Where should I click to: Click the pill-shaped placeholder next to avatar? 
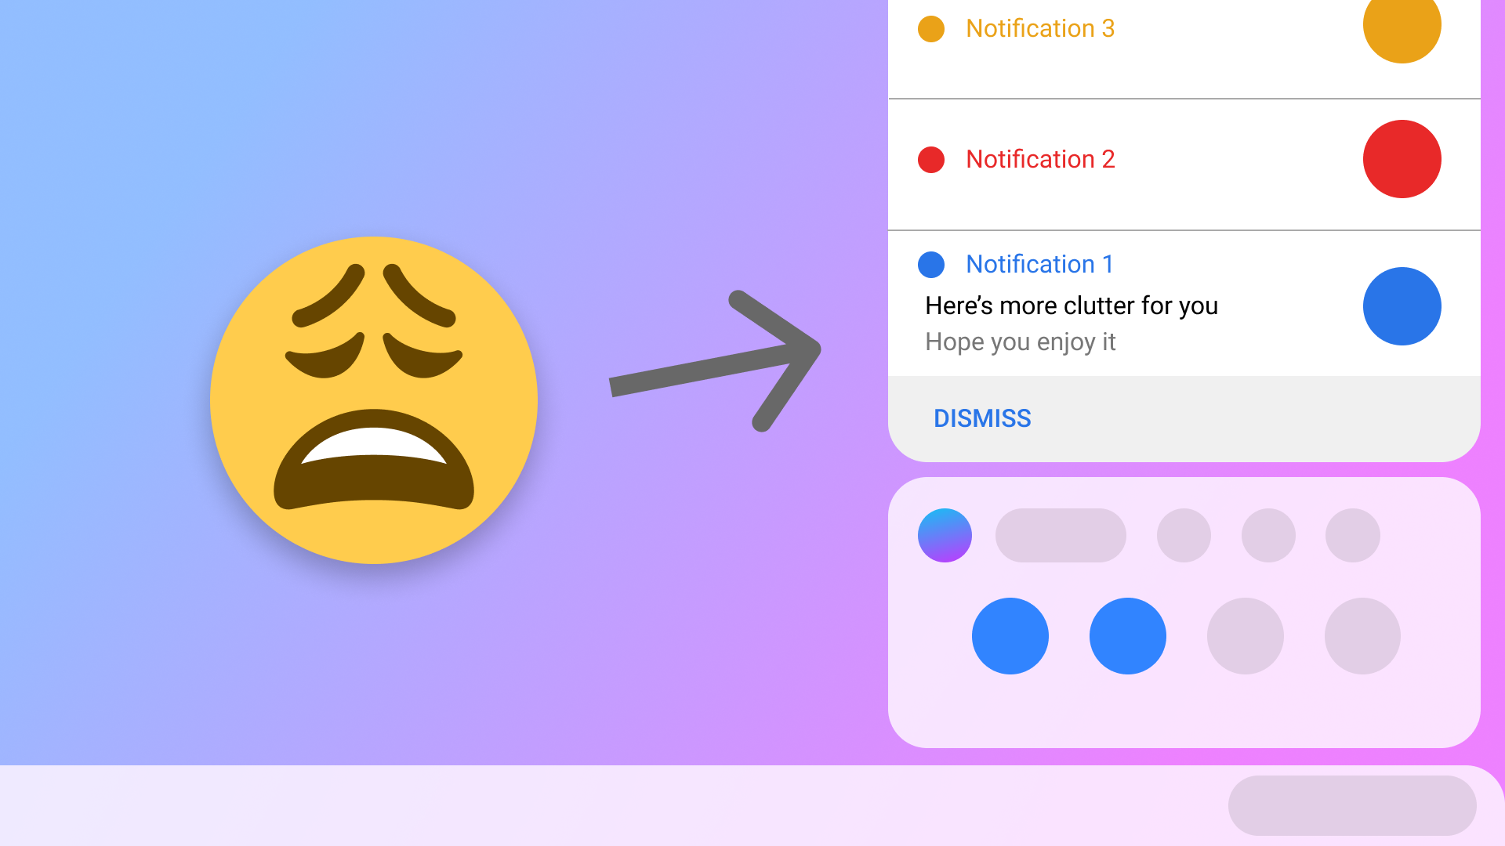1061,536
